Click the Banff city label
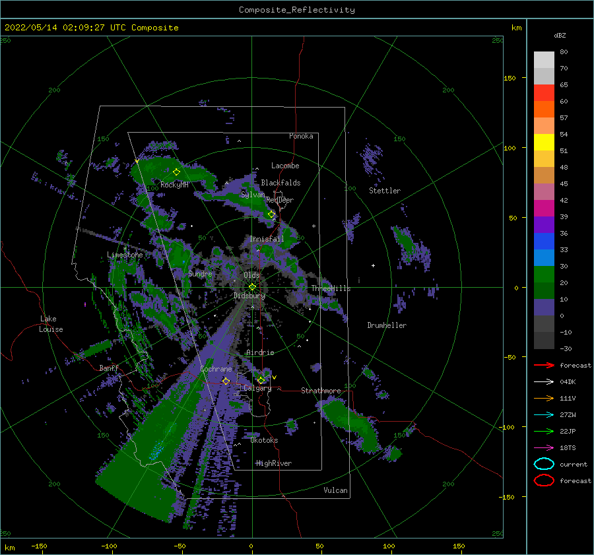Viewport: 594px width, 555px height. click(x=109, y=368)
